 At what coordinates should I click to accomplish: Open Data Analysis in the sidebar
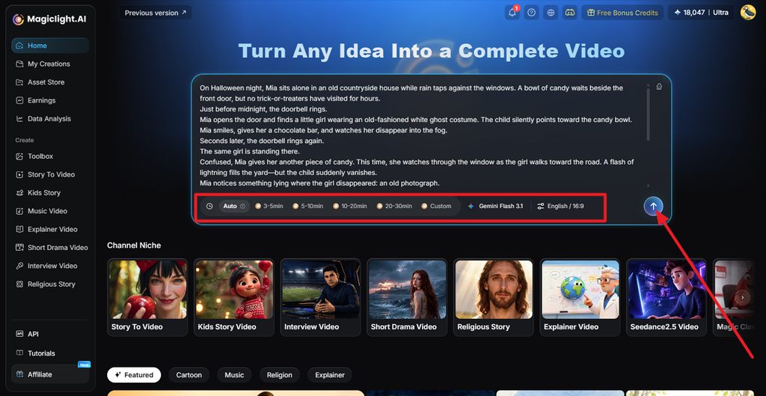[x=50, y=119]
